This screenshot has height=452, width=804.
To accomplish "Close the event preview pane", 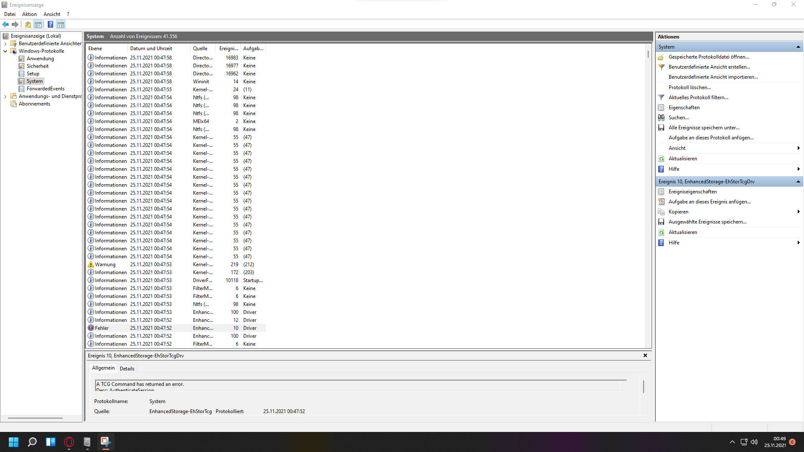I will click(645, 355).
